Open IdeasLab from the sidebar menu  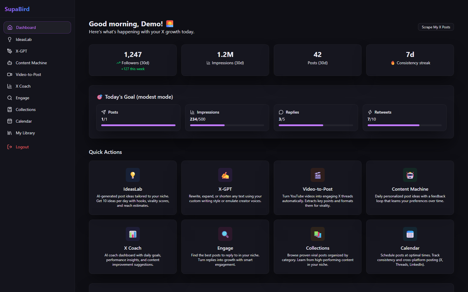[37, 39]
